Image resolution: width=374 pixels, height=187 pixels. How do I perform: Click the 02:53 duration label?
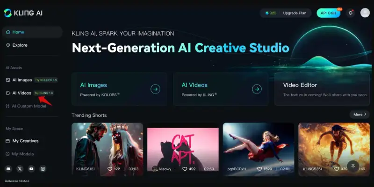209,169
